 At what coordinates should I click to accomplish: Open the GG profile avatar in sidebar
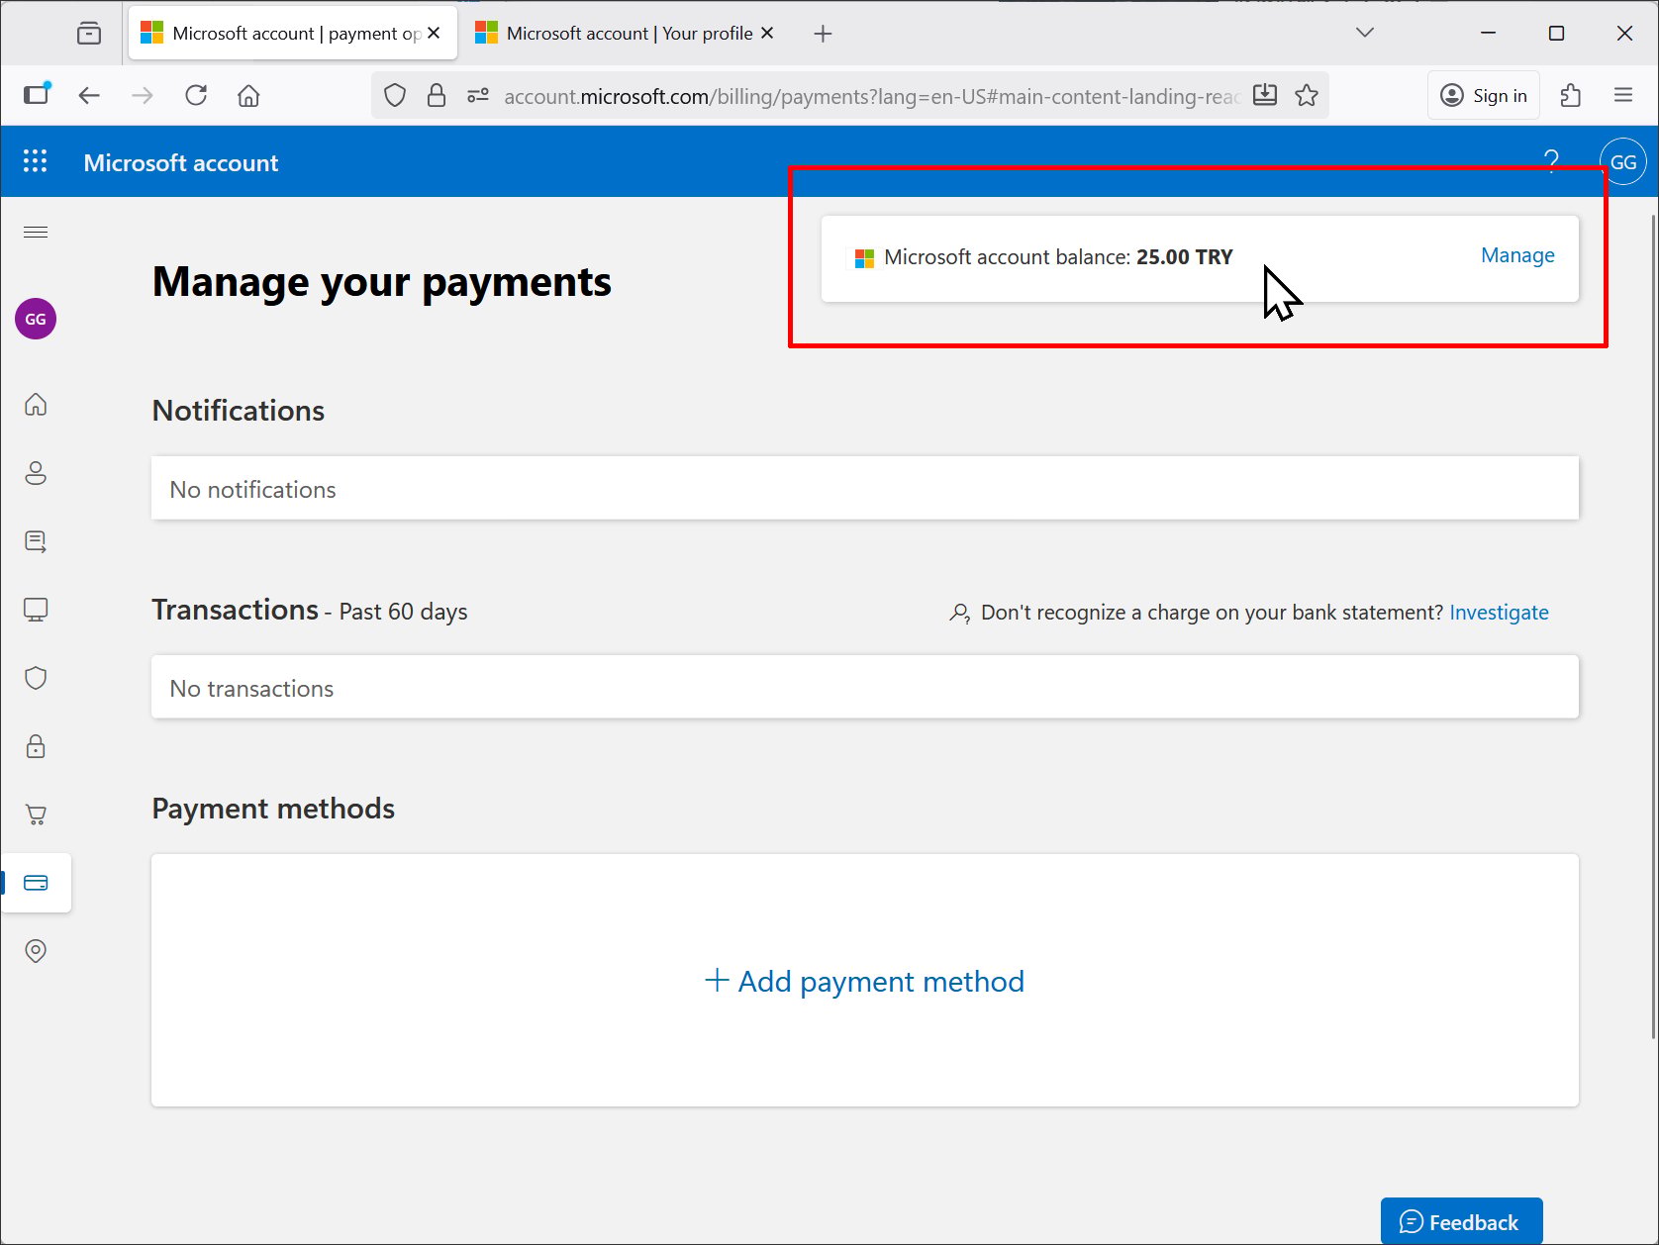pos(36,319)
